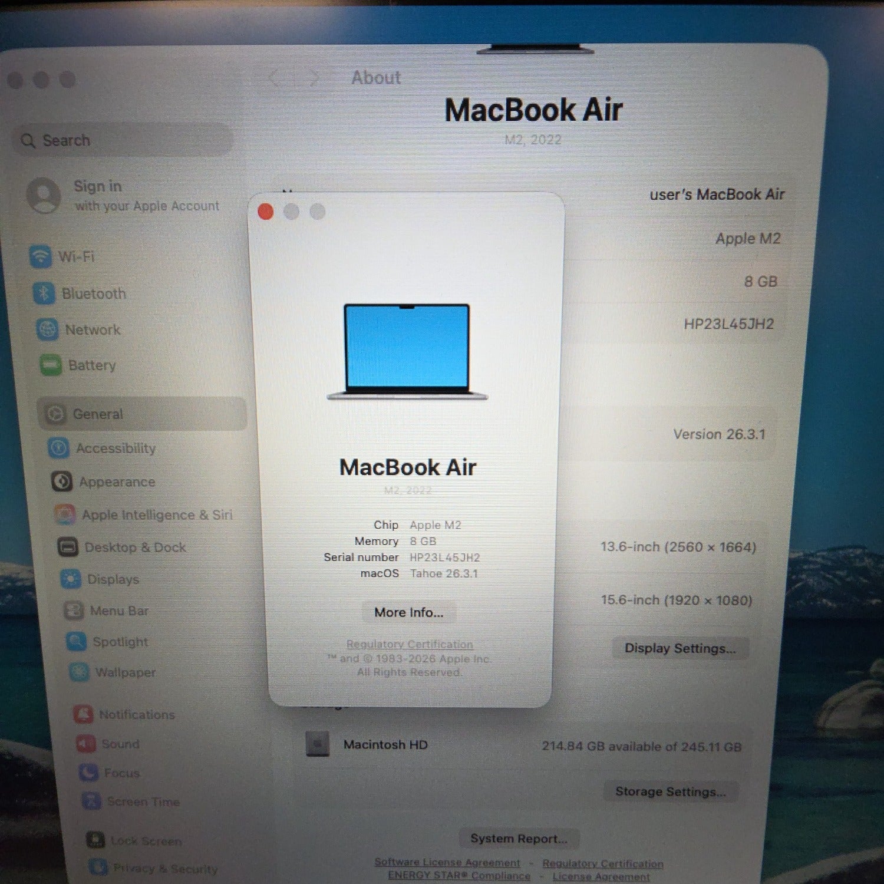Open the License Agreement link at bottom right
Screen dimensions: 884x884
click(601, 877)
